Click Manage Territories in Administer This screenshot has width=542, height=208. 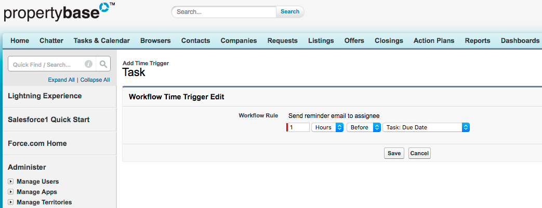point(44,202)
